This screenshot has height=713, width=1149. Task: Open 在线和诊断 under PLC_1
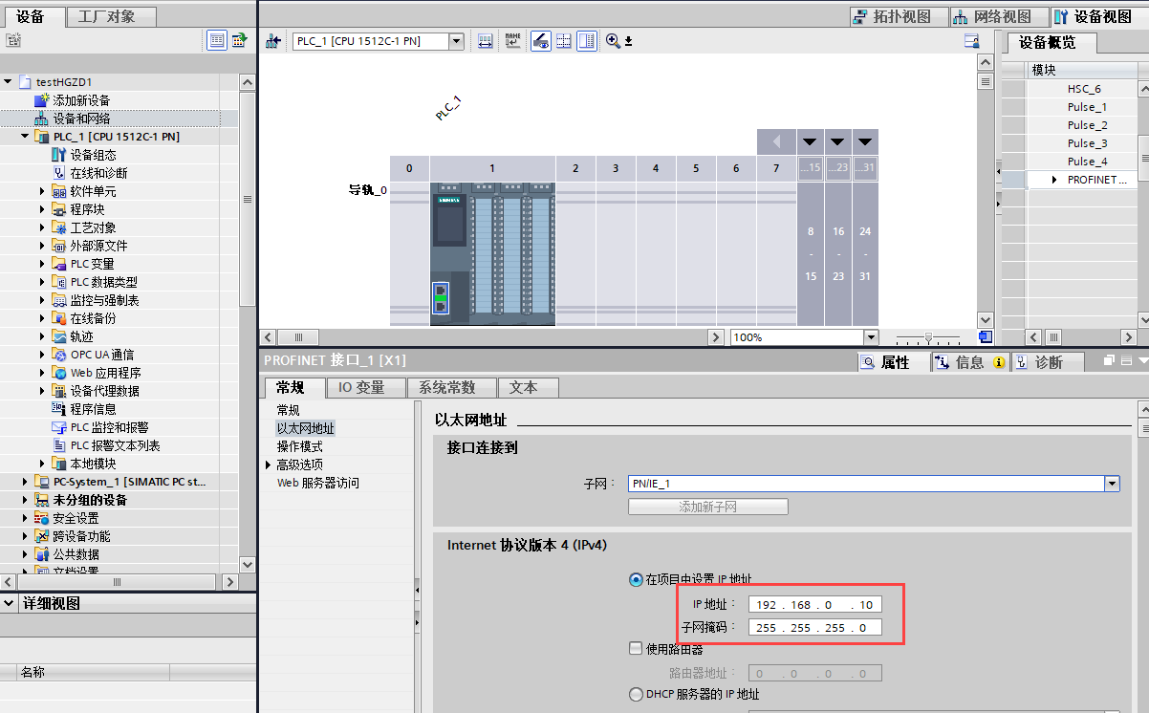tap(98, 173)
